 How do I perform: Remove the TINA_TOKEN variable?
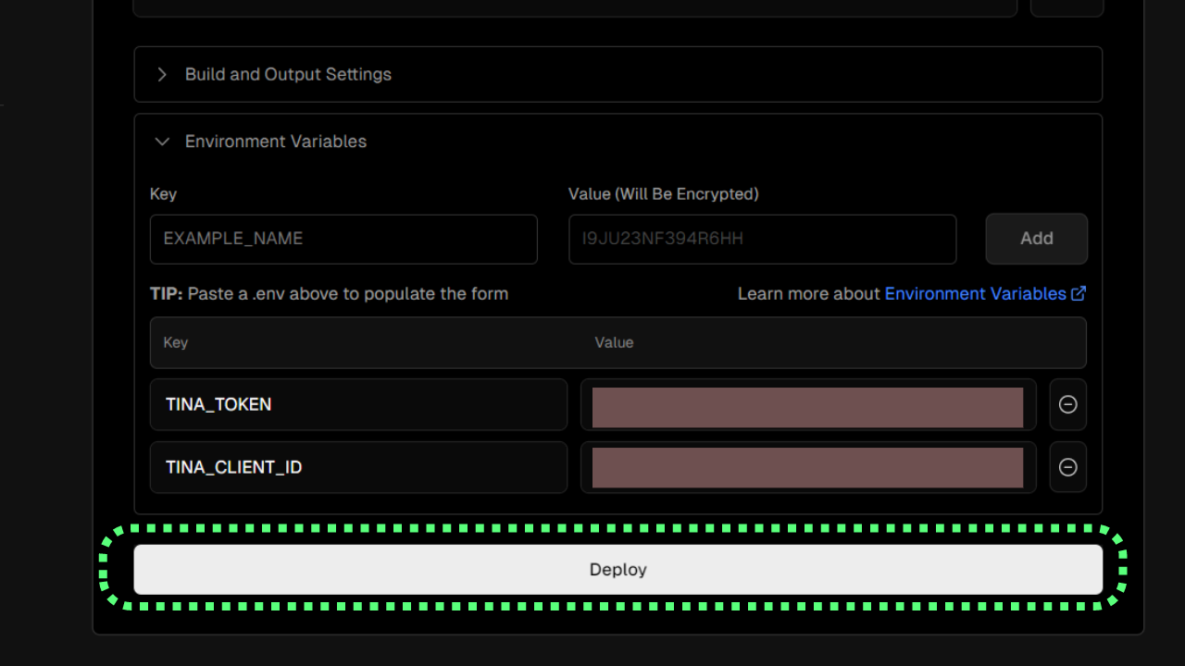(1067, 404)
